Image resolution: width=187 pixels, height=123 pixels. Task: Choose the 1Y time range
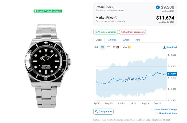tap(108, 47)
